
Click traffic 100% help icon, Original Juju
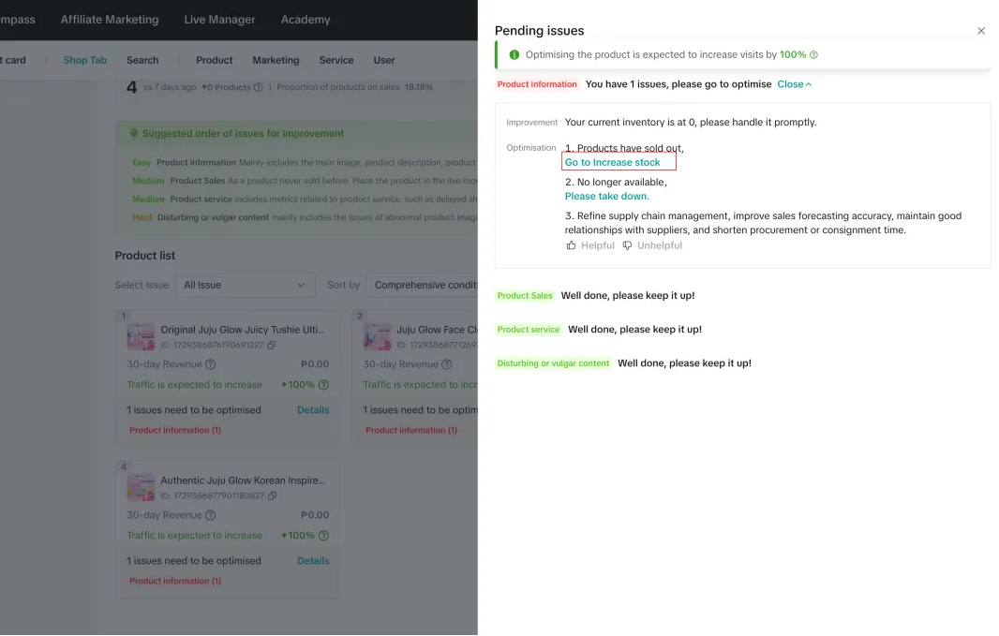[x=323, y=385]
